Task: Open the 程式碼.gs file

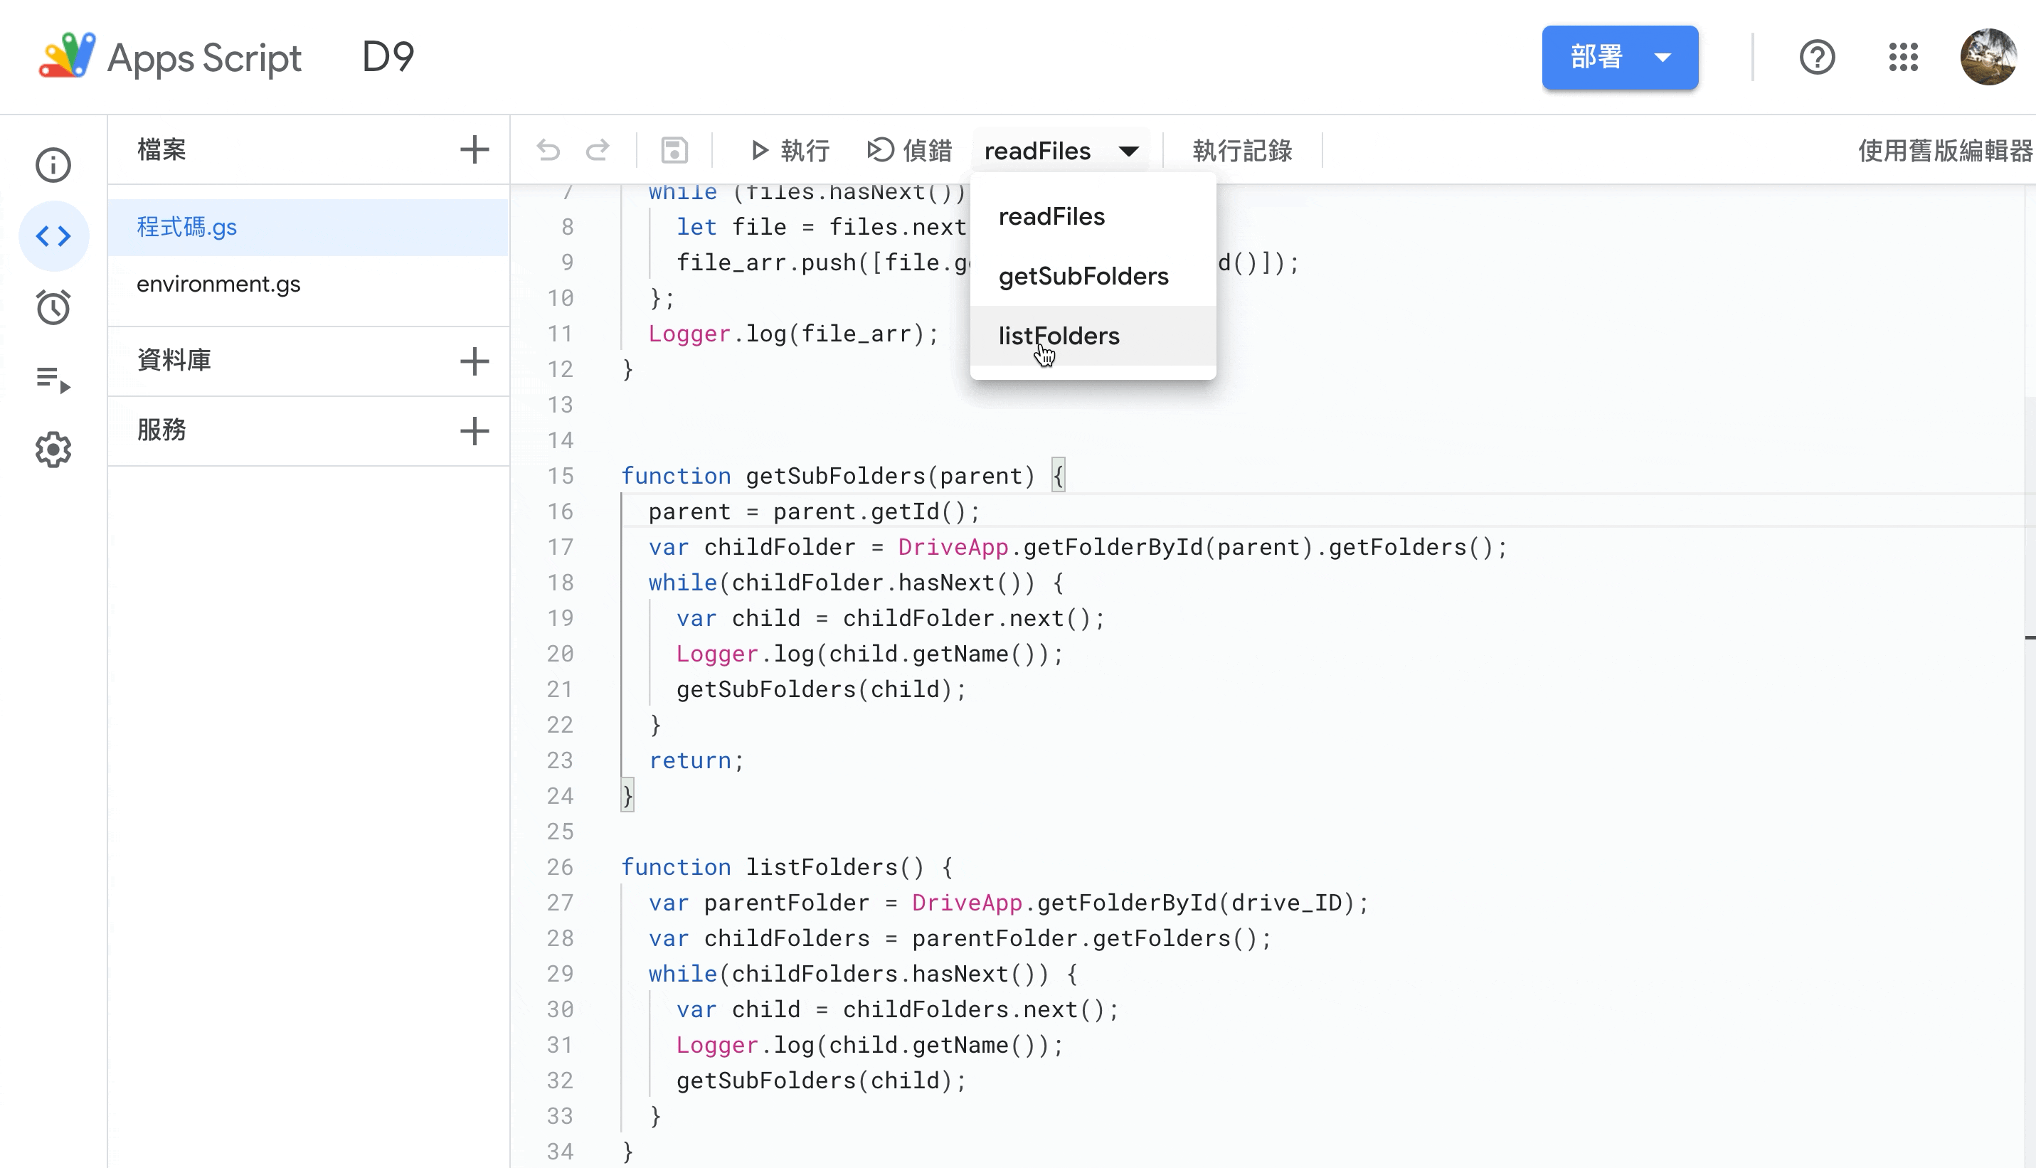Action: click(x=308, y=227)
